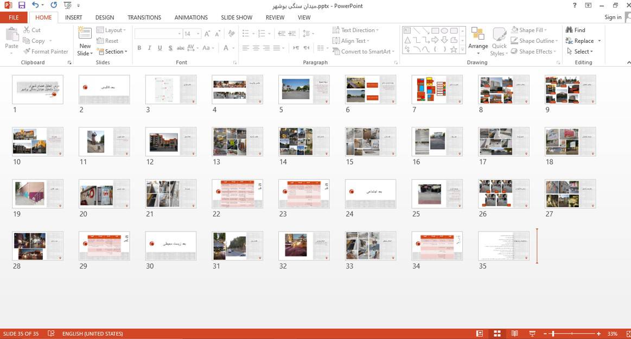The width and height of the screenshot is (631, 339).
Task: Start slideshow from beginning via quick access icon
Action: click(x=67, y=5)
